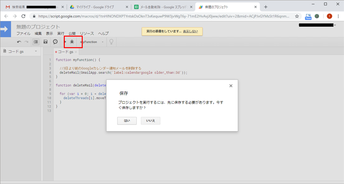Open the Chrome profile avatar
The image size is (344, 184).
pyautogui.click(x=329, y=16)
